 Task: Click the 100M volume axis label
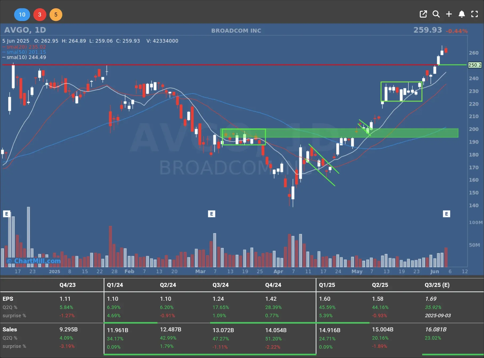point(475,222)
